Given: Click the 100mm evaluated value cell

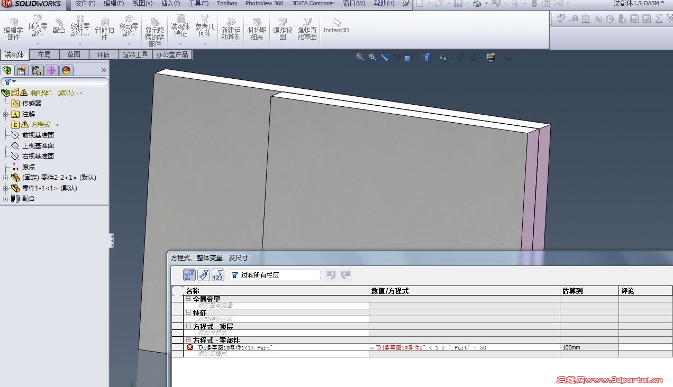Looking at the screenshot, I should (589, 347).
